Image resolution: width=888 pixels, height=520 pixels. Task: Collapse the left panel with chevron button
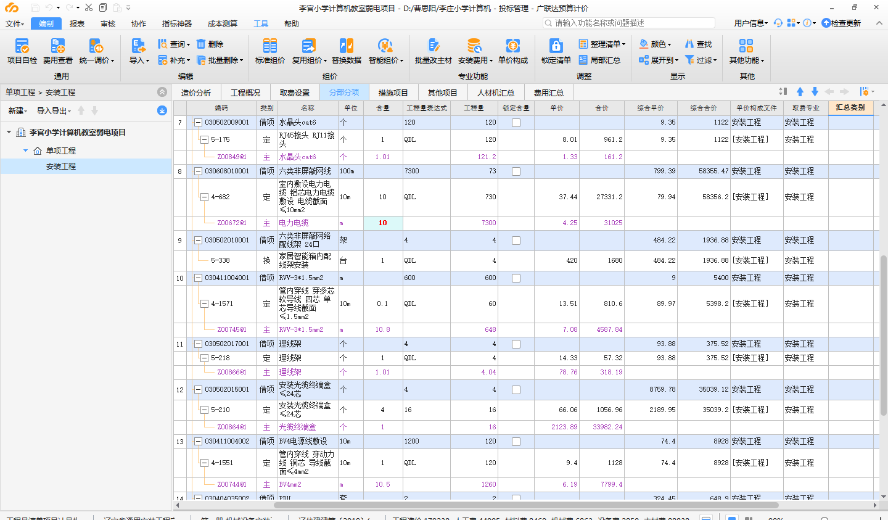(x=162, y=92)
